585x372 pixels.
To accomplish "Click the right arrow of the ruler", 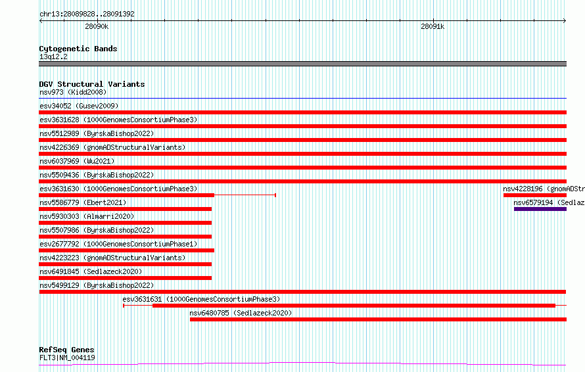I will 565,20.
